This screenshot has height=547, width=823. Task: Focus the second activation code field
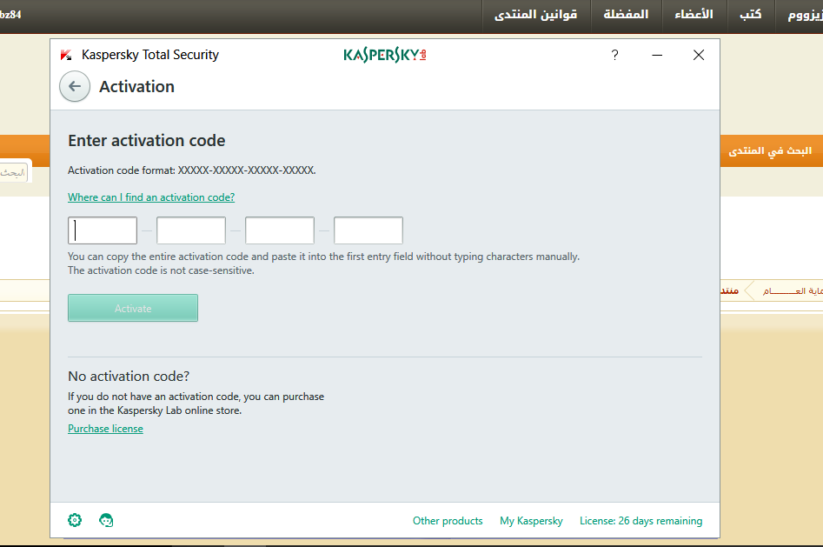(x=191, y=230)
